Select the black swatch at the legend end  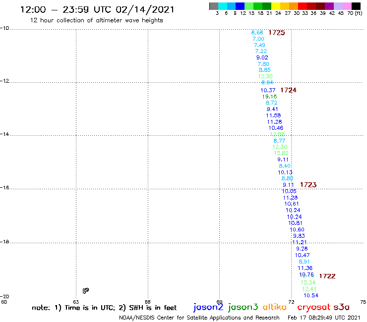pyautogui.click(x=356, y=6)
